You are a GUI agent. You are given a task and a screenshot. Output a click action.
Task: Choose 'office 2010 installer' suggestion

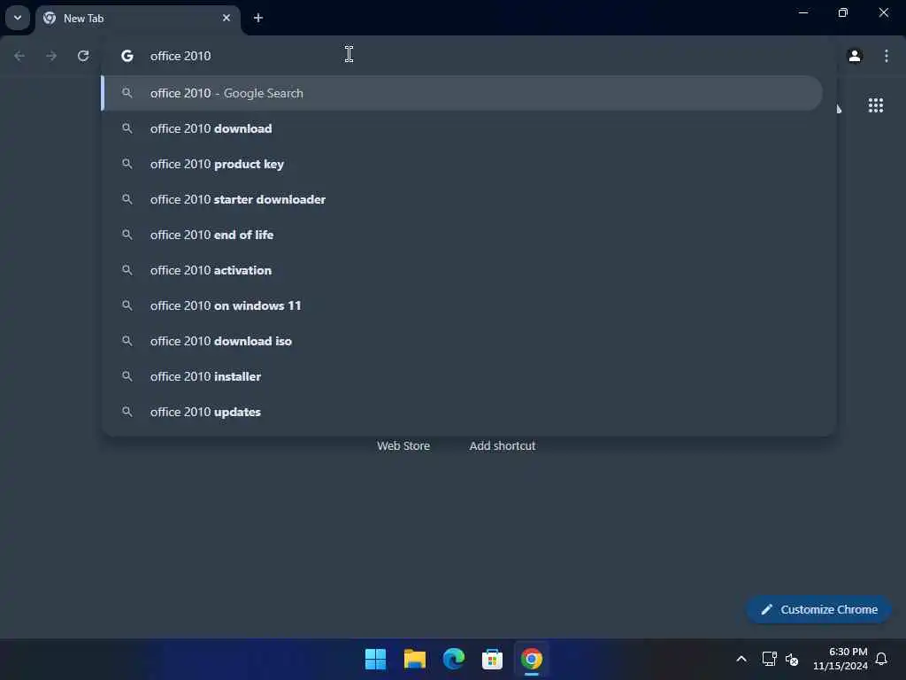tap(462, 376)
